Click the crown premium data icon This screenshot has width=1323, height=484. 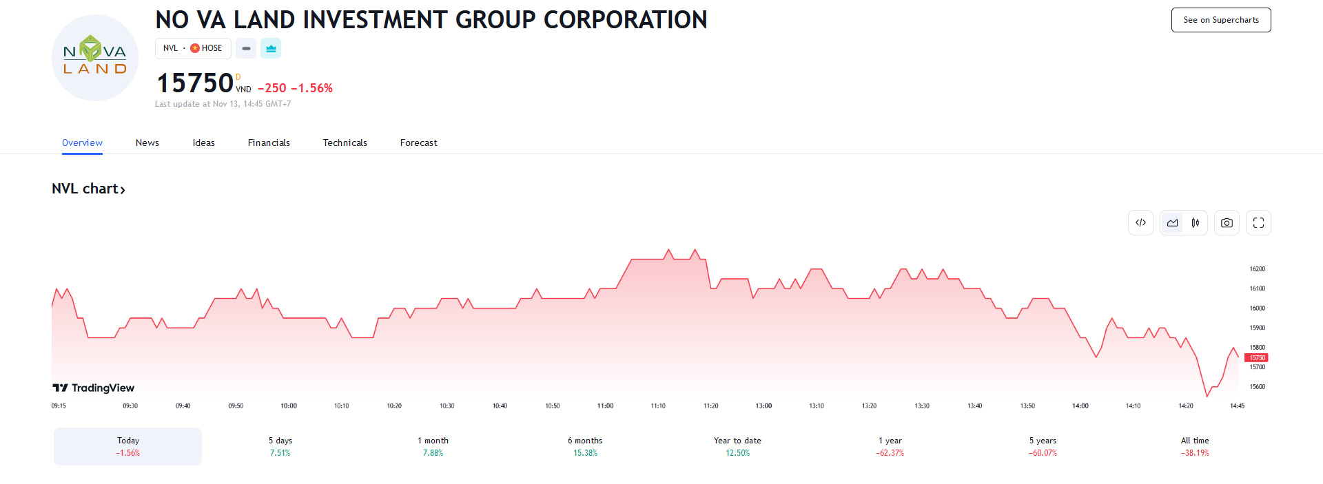tap(271, 48)
